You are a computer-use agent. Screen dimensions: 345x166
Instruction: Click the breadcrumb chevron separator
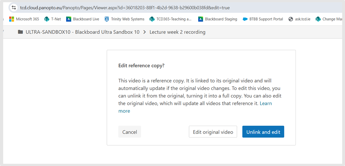pos(145,32)
